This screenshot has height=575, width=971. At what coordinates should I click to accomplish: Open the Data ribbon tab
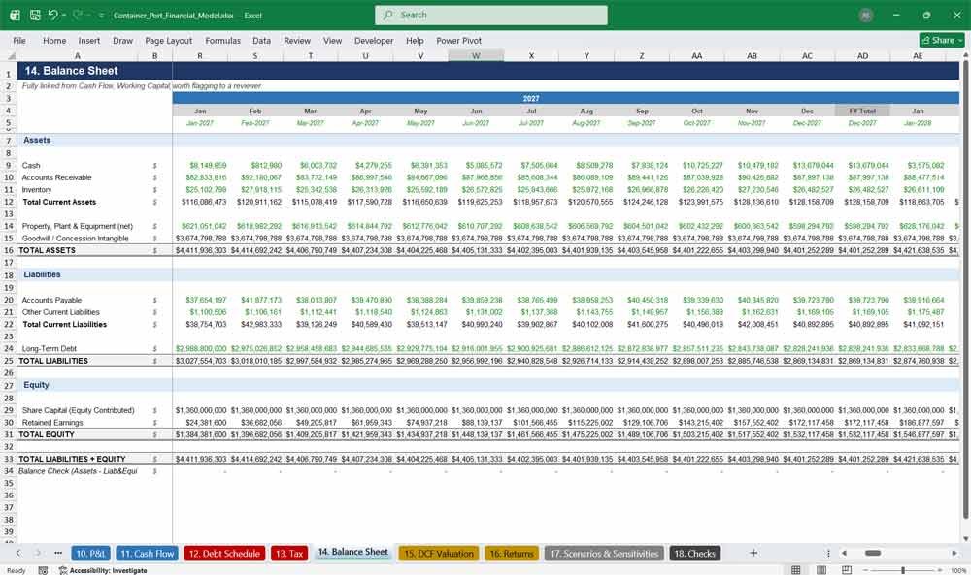tap(261, 40)
